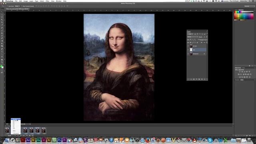
Task: Click the new group folder icon
Action: (x=199, y=79)
